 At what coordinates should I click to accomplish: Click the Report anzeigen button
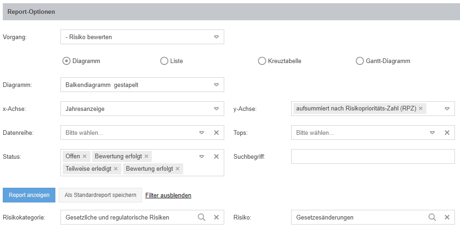[29, 195]
